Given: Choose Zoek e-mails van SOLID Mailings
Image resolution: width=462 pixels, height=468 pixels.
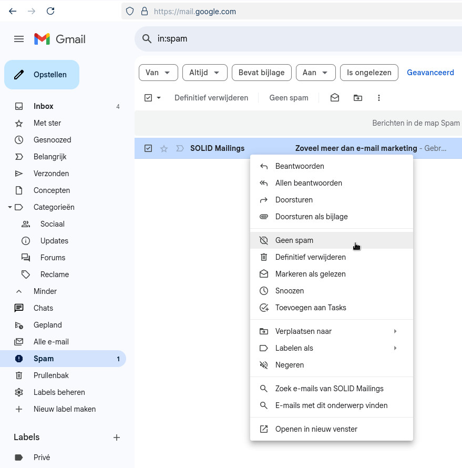Looking at the screenshot, I should [x=331, y=389].
